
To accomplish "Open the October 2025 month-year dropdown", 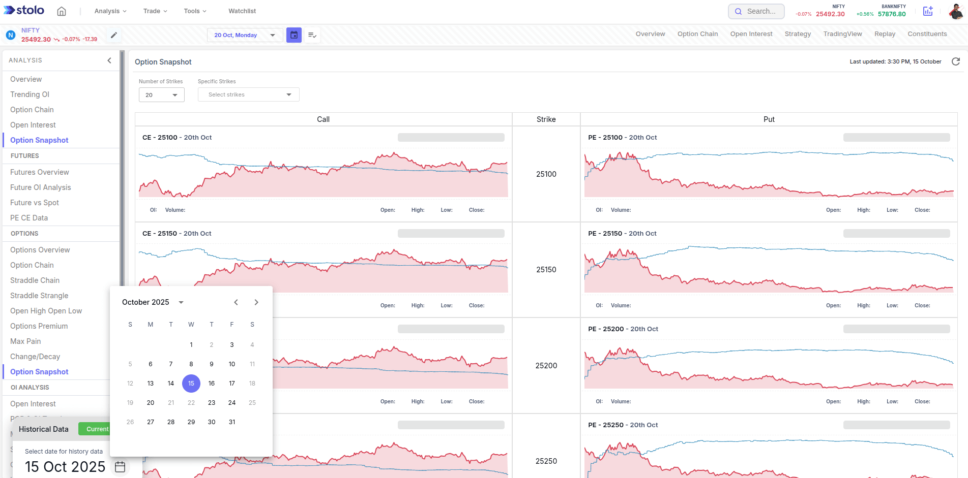I will click(152, 302).
